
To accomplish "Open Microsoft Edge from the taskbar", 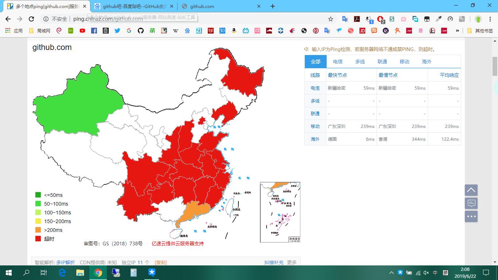I will coord(62,273).
